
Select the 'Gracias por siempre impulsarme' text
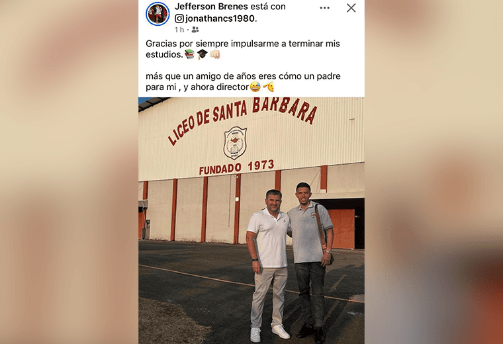243,49
